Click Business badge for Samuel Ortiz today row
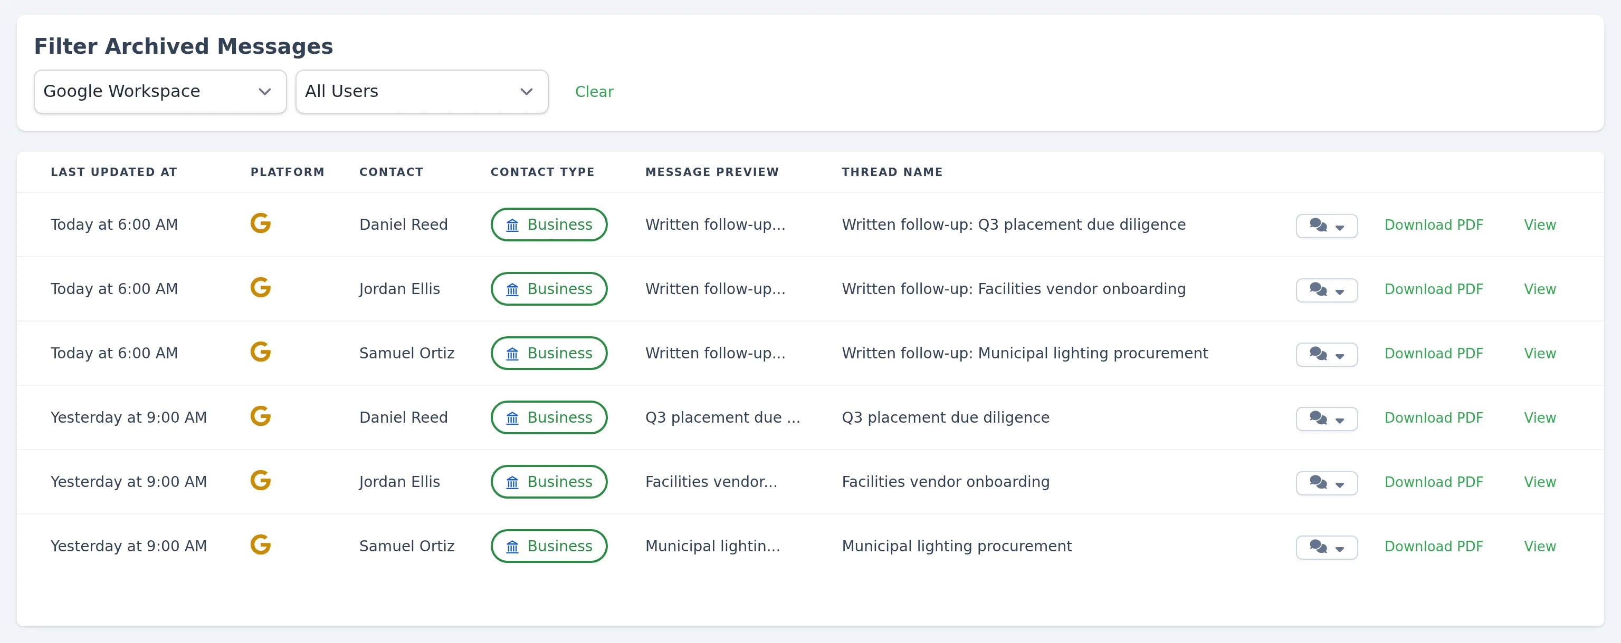Screen dimensions: 1621x643 pos(549,353)
